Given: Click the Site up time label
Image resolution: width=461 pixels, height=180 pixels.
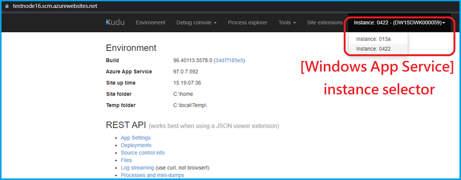Looking at the screenshot, I should [120, 83].
